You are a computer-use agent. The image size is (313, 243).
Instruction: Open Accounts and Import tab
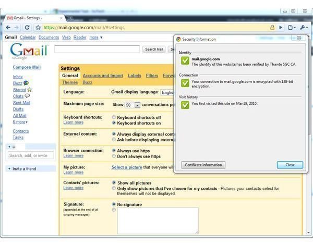point(103,76)
